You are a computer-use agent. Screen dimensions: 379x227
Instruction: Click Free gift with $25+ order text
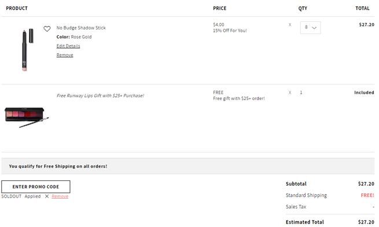coord(239,98)
